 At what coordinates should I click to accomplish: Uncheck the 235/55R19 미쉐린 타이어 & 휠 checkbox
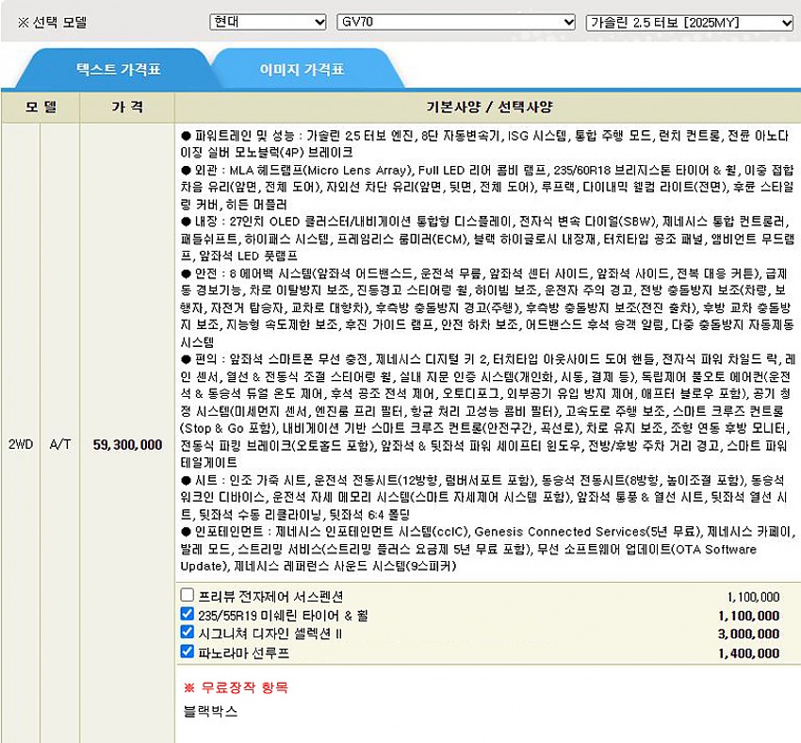coord(188,614)
